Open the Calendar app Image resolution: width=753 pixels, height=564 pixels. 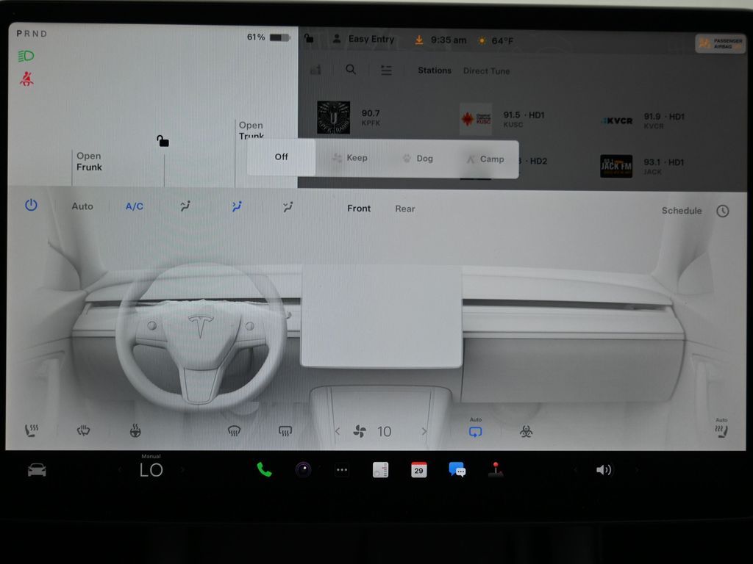pyautogui.click(x=418, y=470)
